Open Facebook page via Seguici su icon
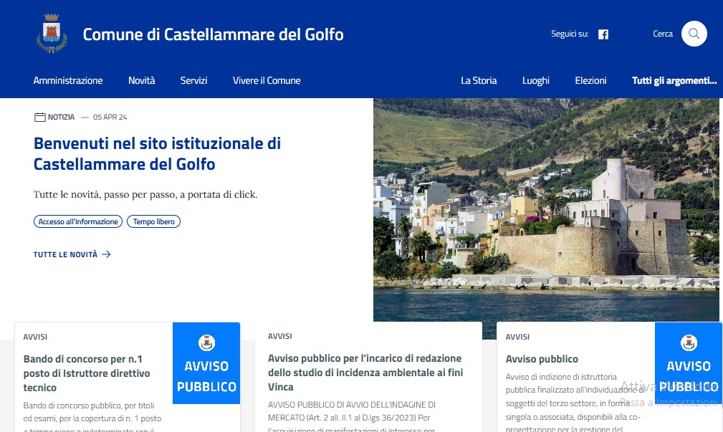Image resolution: width=723 pixels, height=432 pixels. click(603, 34)
